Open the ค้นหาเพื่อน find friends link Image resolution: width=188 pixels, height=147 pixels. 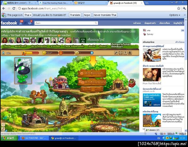164,23
